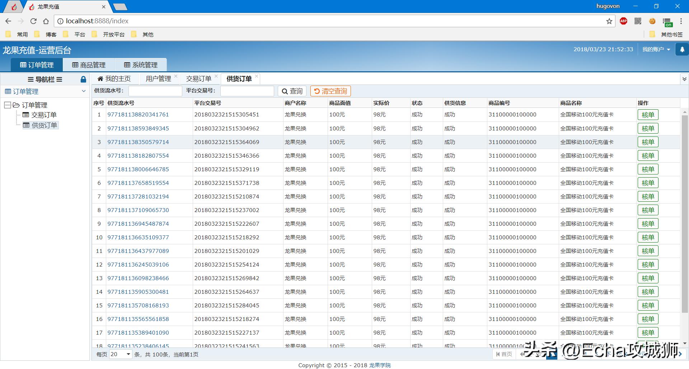
Task: Open the notification bell at top right
Action: point(682,49)
